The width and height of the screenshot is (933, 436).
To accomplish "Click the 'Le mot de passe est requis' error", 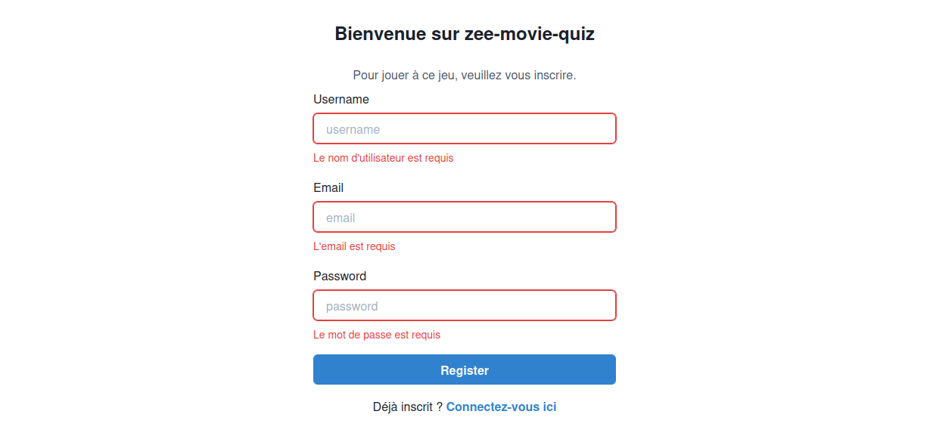I will (377, 334).
